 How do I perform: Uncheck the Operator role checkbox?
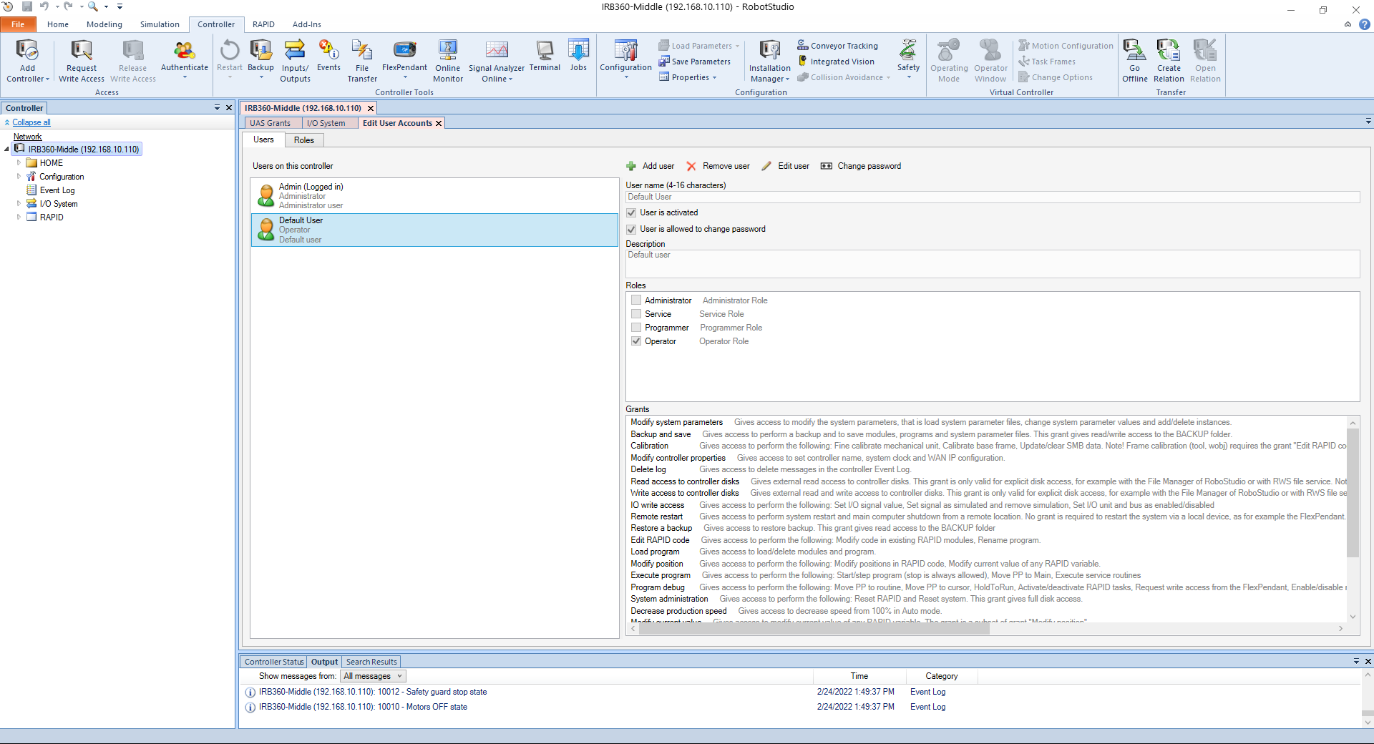point(636,341)
